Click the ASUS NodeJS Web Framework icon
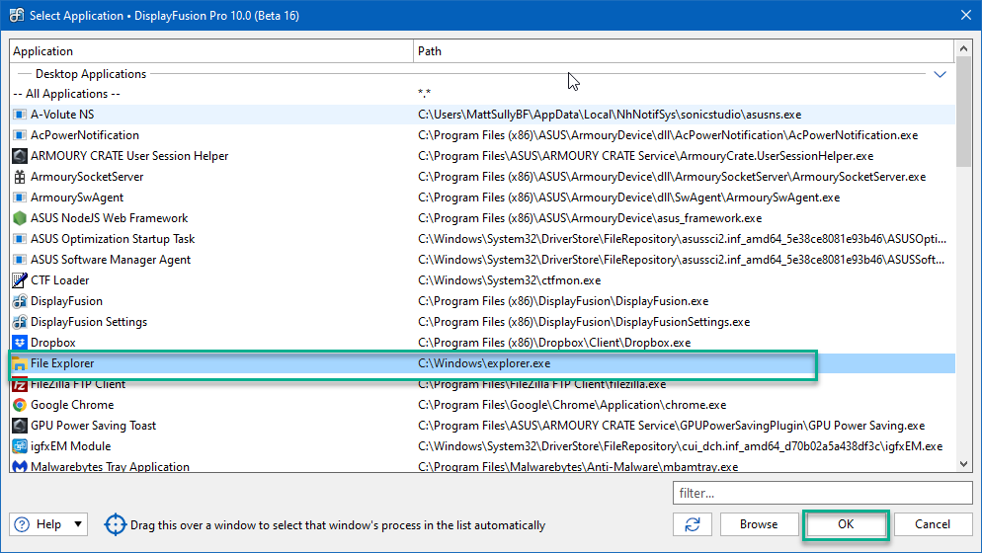The image size is (982, 553). (20, 218)
